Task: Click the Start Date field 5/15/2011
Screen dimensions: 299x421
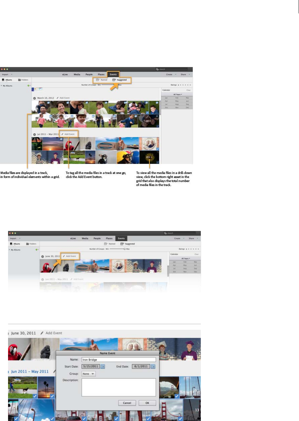Action: pyautogui.click(x=91, y=366)
